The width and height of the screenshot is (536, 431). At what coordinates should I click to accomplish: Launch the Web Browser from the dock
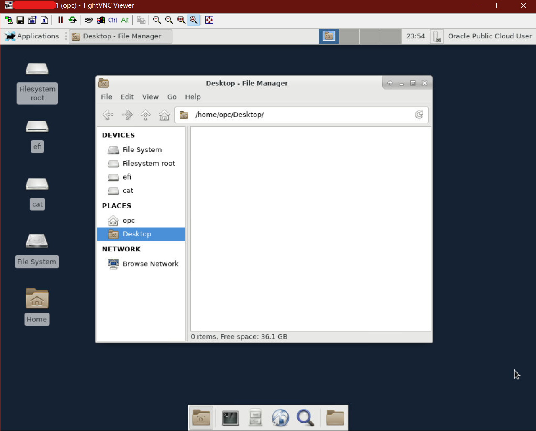(x=280, y=418)
